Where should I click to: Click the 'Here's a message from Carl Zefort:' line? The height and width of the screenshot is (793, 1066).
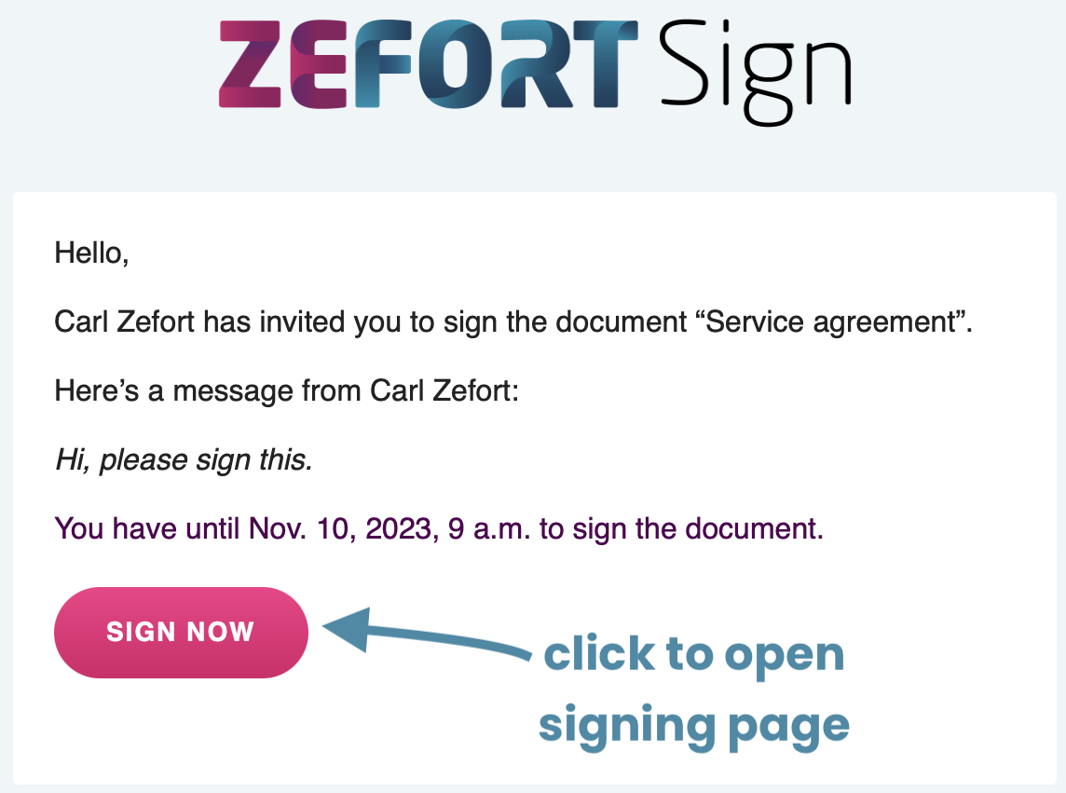[x=287, y=391]
